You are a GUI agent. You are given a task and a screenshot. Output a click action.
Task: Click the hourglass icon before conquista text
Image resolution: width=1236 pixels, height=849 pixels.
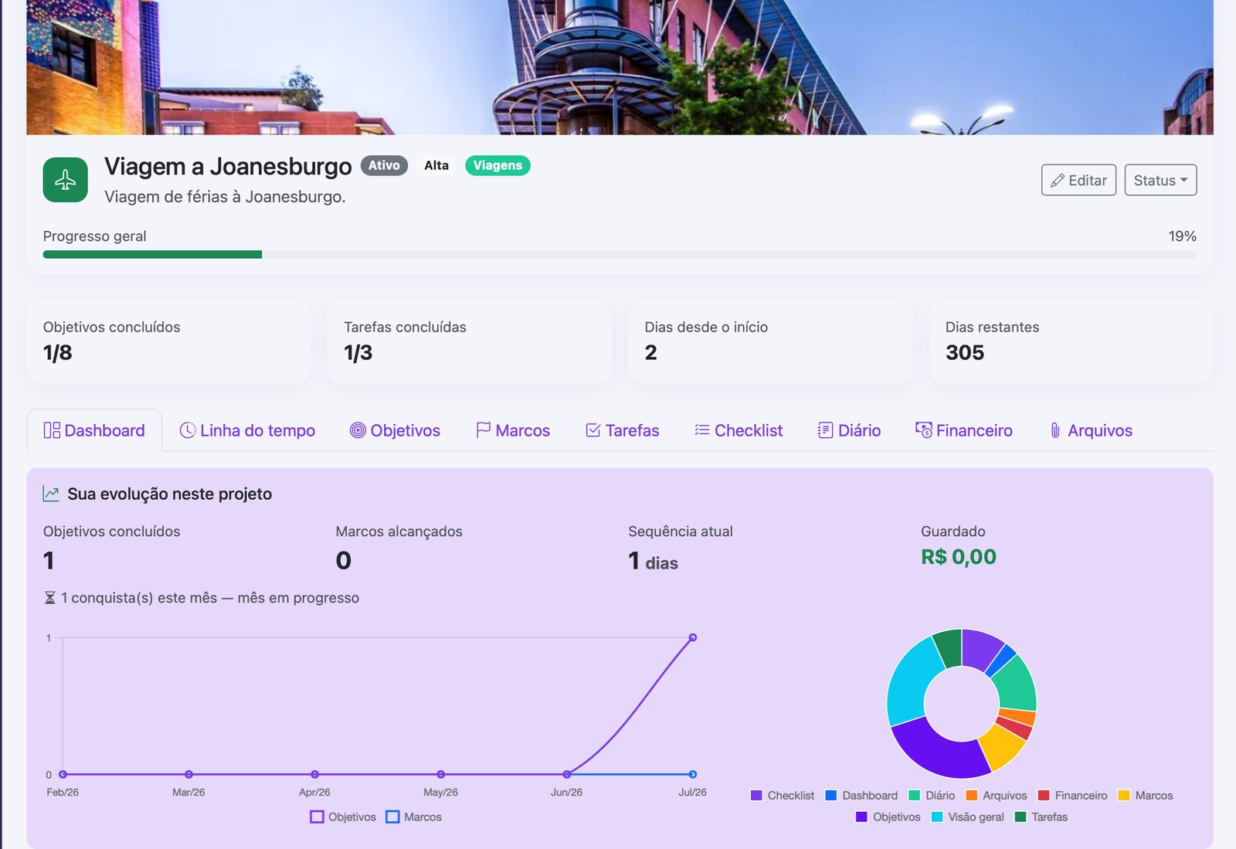50,598
